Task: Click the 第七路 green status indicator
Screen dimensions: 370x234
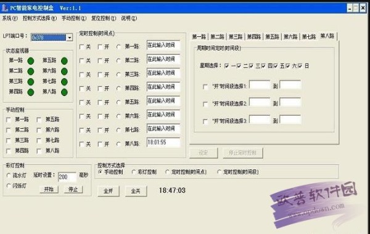Action: coord(64,82)
